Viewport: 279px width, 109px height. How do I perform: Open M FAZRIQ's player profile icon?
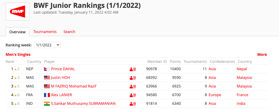(133, 86)
